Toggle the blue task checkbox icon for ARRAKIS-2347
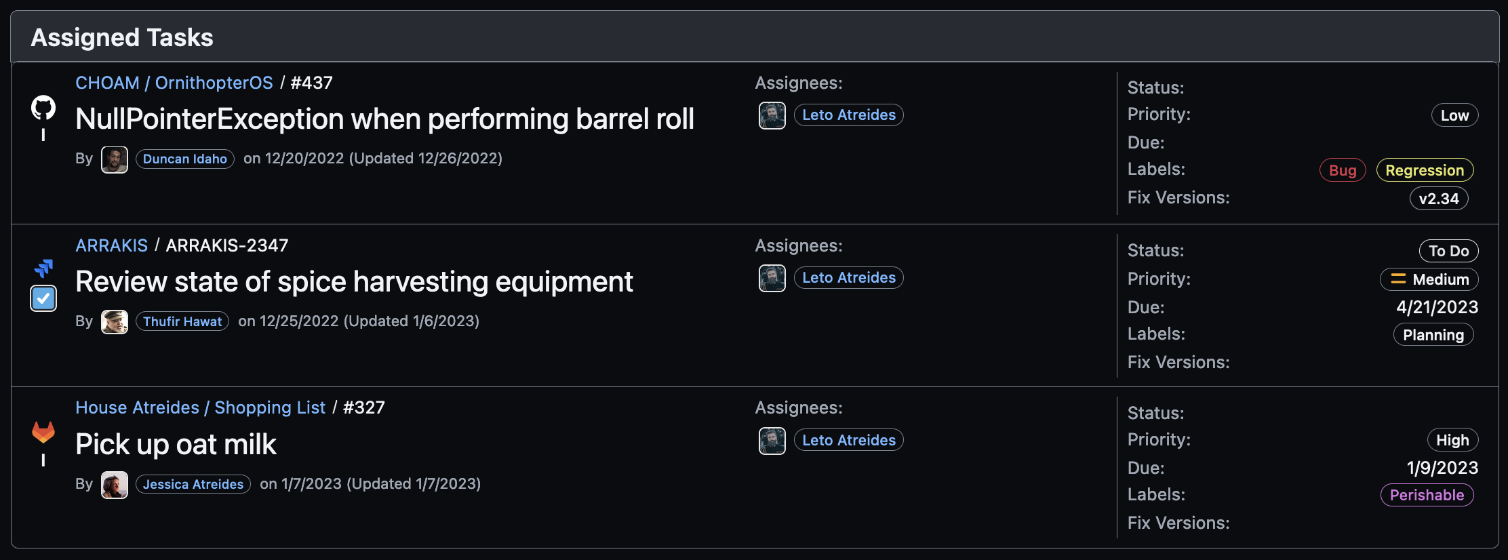Image resolution: width=1508 pixels, height=560 pixels. click(x=43, y=298)
